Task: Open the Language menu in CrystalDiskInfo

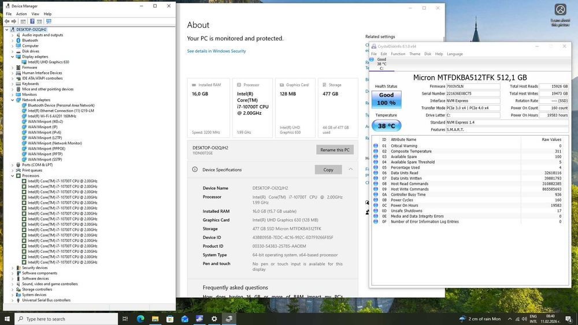Action: point(454,54)
